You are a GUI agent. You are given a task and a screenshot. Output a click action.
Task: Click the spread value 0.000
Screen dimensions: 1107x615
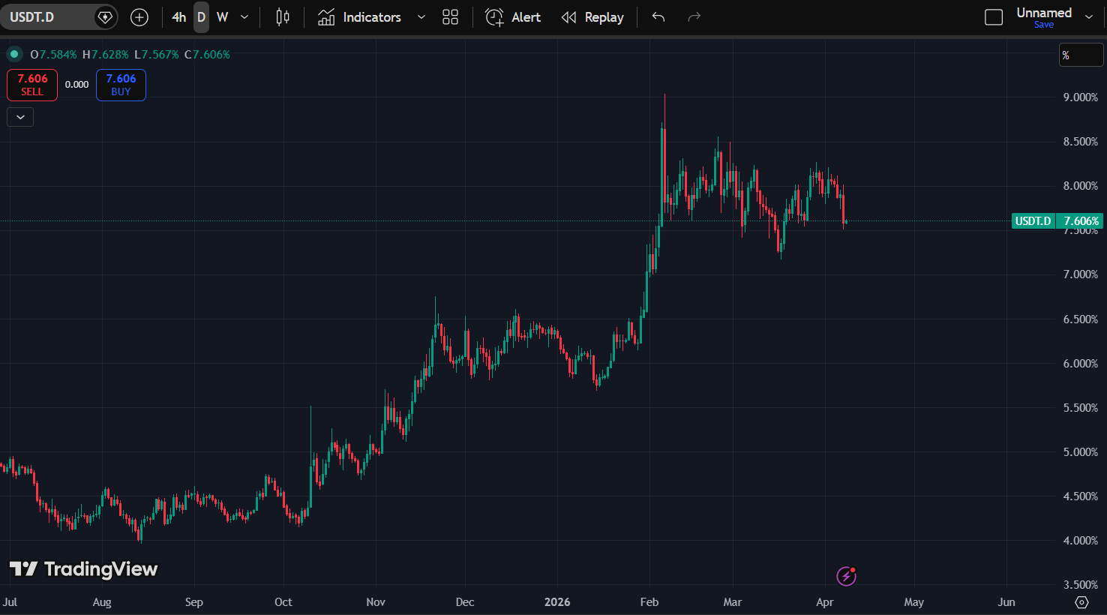coord(76,85)
